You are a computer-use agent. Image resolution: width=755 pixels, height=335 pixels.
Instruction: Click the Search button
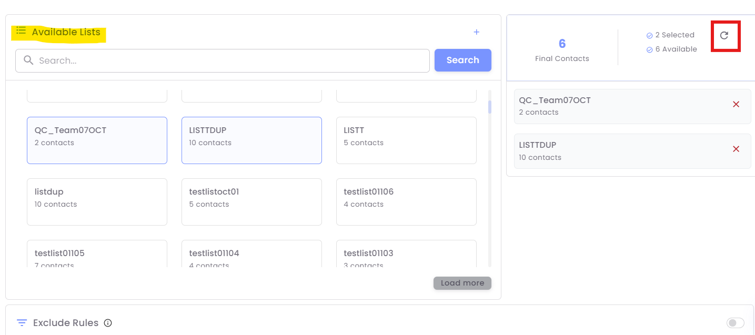462,60
